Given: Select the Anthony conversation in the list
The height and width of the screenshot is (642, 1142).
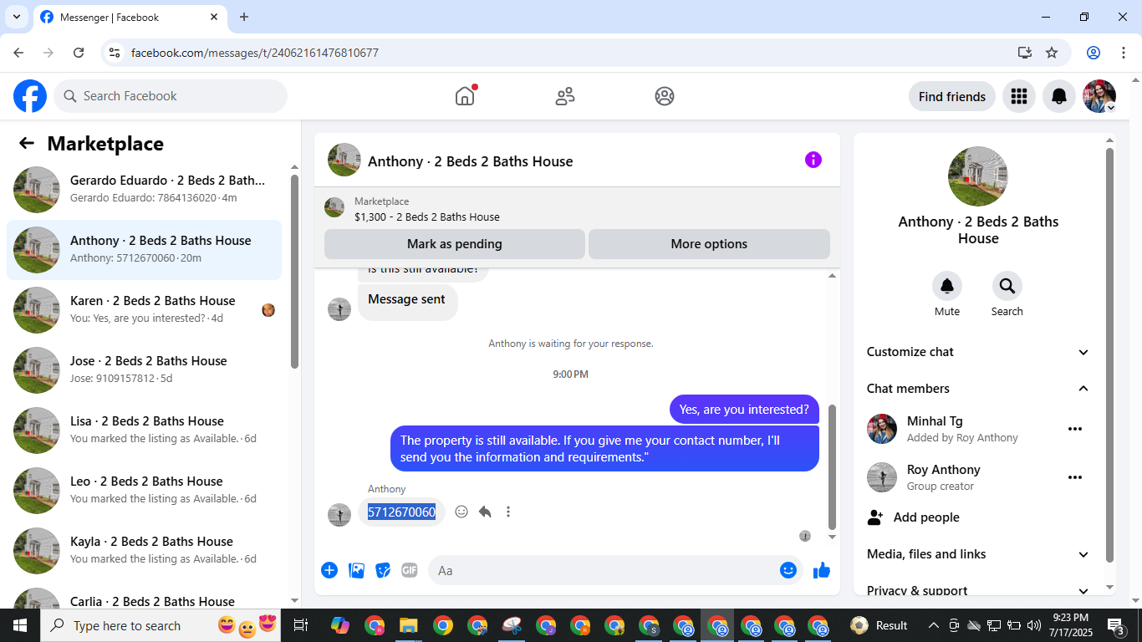Looking at the screenshot, I should pos(145,250).
